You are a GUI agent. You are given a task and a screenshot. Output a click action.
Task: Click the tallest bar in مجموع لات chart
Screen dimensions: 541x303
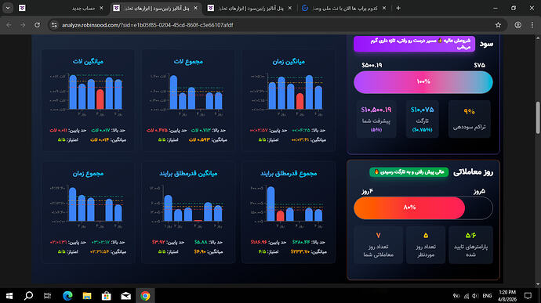click(x=173, y=92)
